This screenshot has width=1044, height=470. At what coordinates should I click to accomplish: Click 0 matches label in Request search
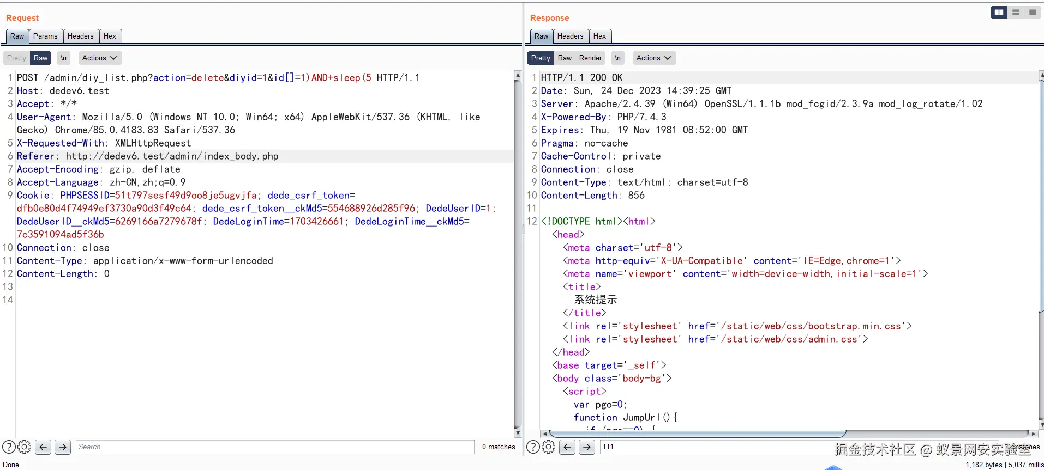click(x=499, y=447)
